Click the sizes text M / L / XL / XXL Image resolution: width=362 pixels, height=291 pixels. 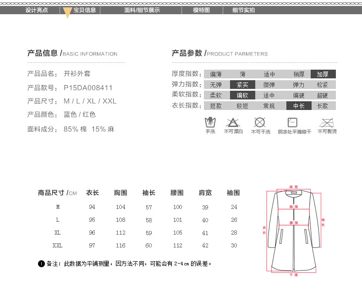(90, 101)
